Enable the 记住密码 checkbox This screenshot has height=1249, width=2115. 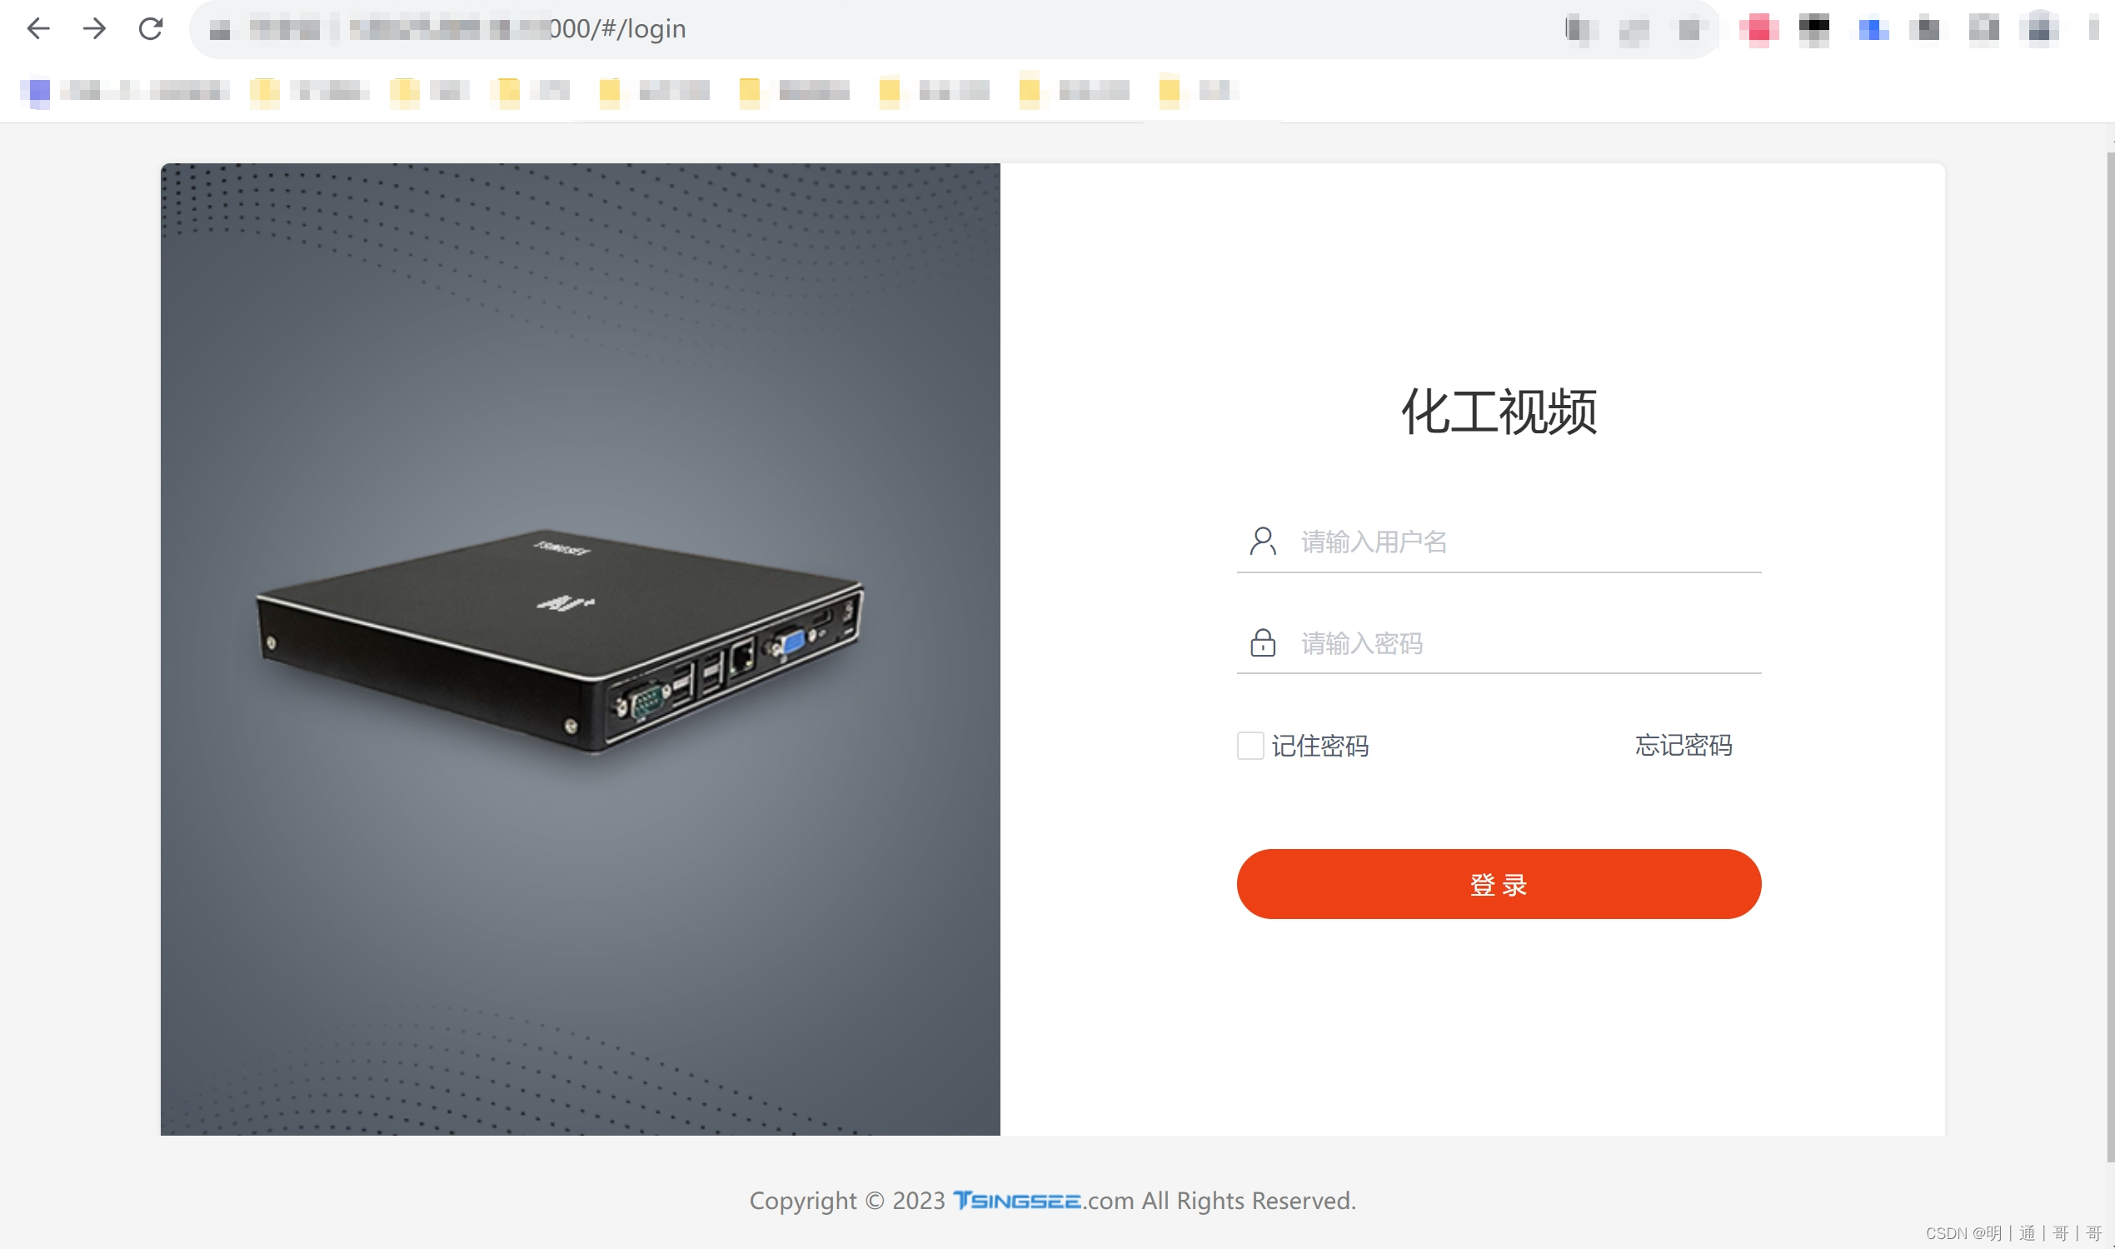click(x=1250, y=746)
